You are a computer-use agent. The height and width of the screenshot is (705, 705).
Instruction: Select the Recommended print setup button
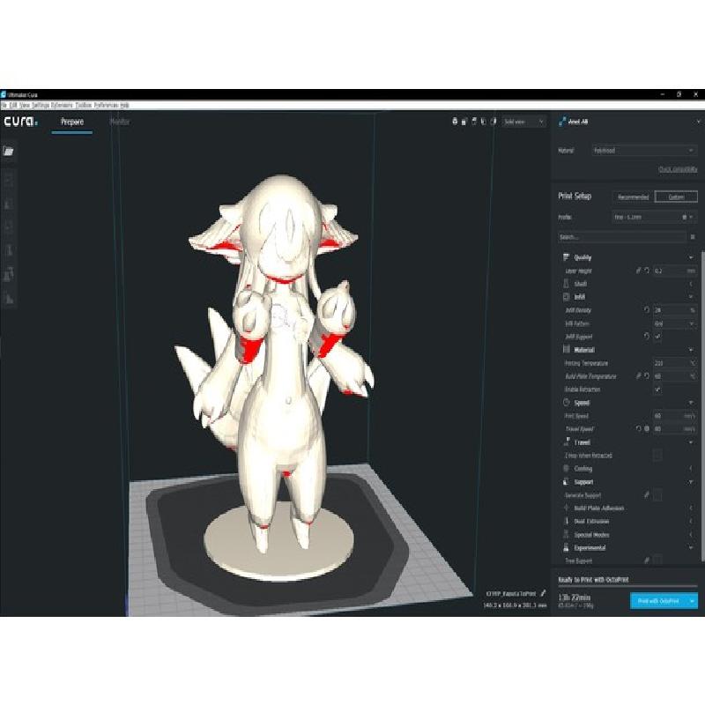(633, 197)
